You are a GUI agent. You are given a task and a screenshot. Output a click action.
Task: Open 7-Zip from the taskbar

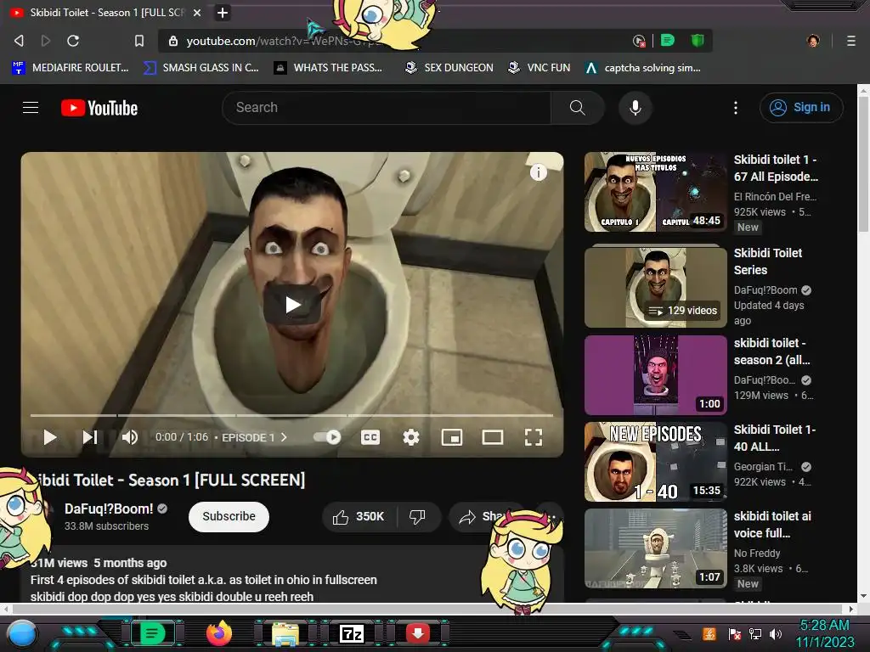(x=352, y=633)
